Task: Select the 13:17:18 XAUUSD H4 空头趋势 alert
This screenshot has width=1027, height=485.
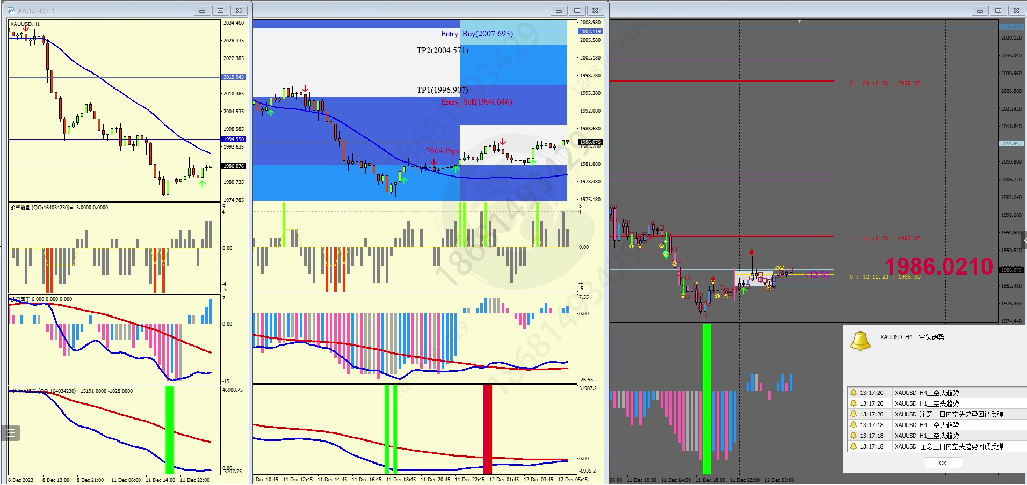Action: [x=937, y=425]
